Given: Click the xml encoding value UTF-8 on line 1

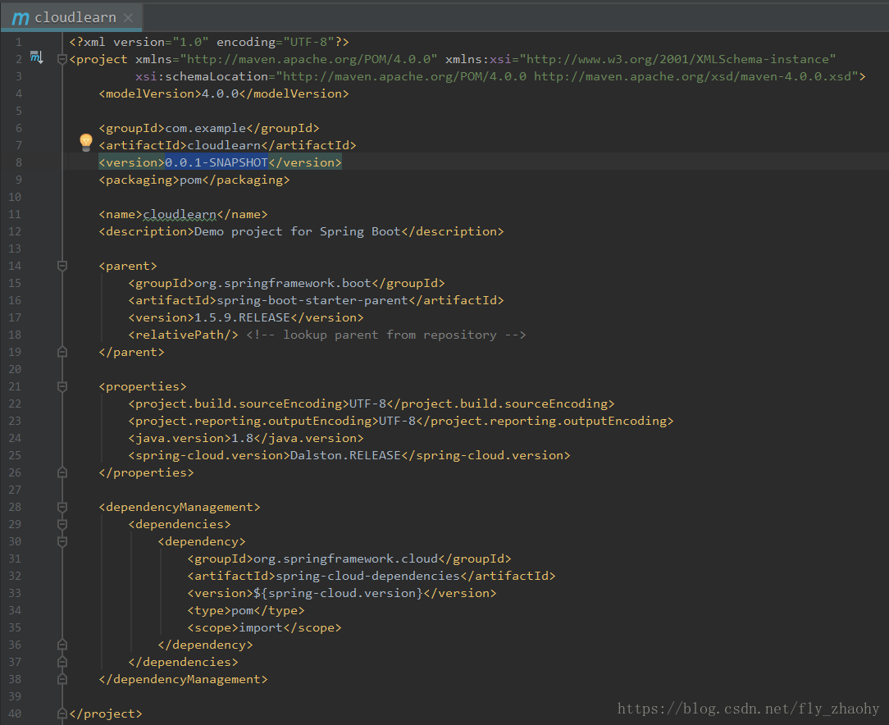Looking at the screenshot, I should pyautogui.click(x=308, y=42).
